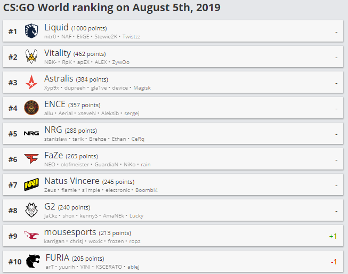Open the FURIA panther logo
348x274 pixels.
pos(33,261)
